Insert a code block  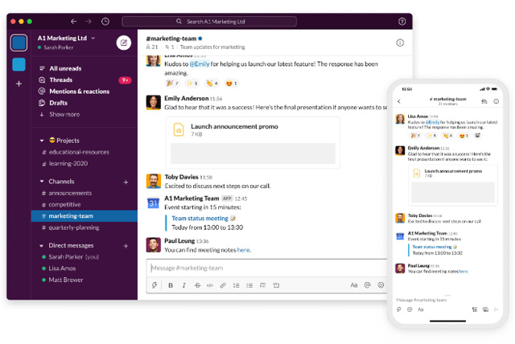(276, 285)
